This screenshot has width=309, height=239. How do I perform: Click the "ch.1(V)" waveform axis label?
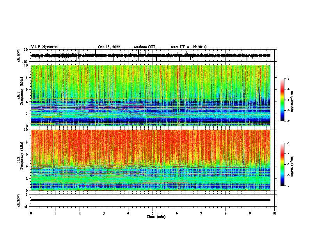tap(19, 55)
